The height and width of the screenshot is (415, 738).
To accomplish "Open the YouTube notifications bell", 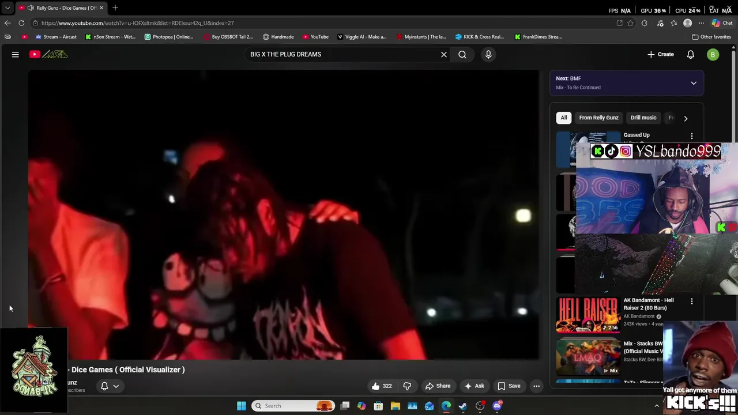I will coord(691,54).
